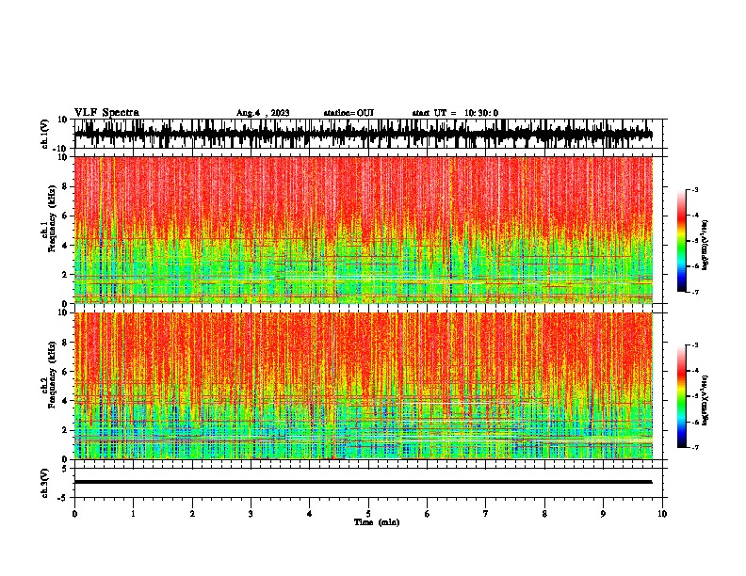The image size is (746, 576).
Task: Click the 6 kHz tick label of ch.2 spectrogram
Action: (x=66, y=372)
